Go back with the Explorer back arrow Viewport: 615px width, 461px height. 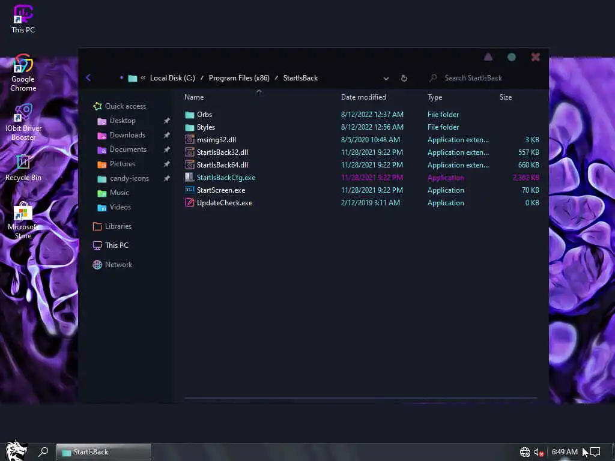[x=89, y=77]
